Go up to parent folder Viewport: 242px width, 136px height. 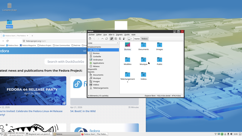pyautogui.click(x=102, y=39)
